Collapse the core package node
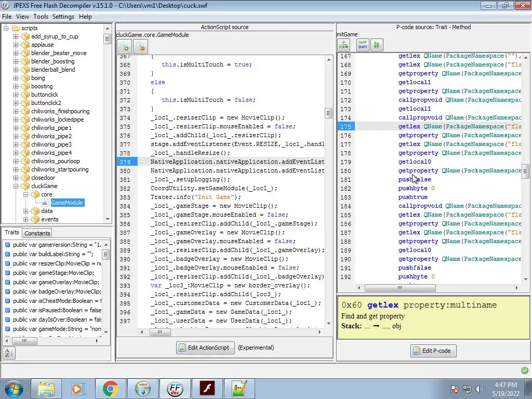Viewport: 532px width, 399px height. [x=26, y=194]
